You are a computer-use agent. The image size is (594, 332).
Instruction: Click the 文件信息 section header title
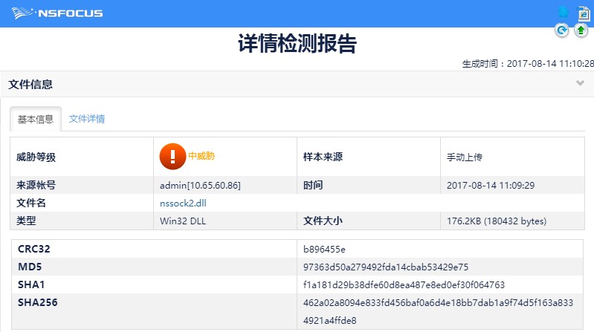30,85
